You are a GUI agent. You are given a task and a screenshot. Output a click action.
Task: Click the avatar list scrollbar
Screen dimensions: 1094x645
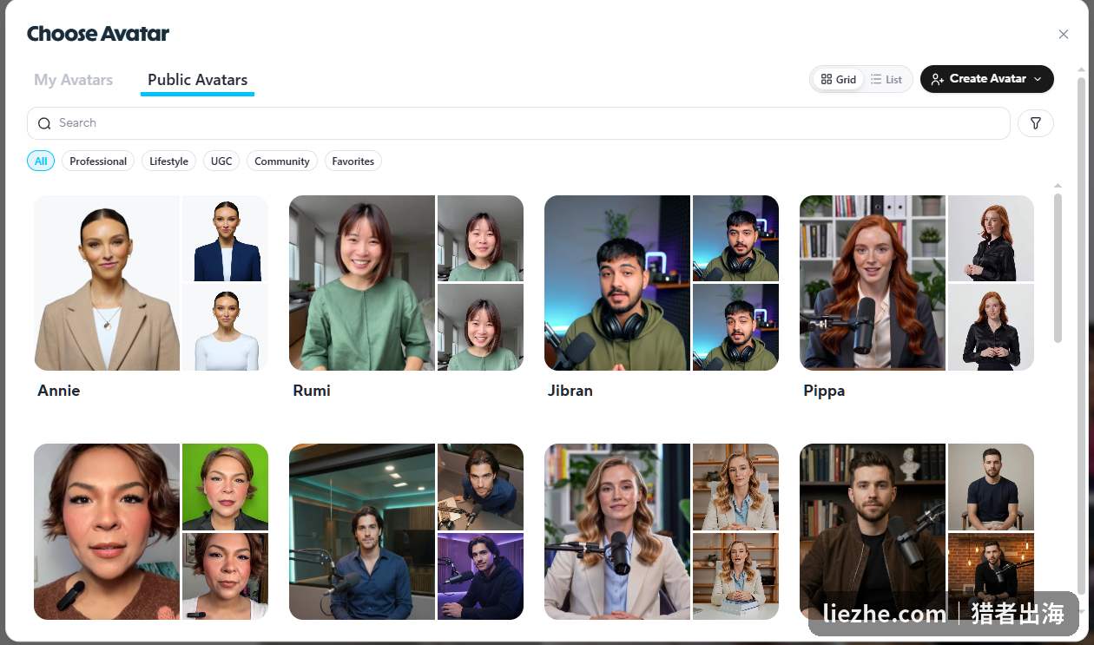tap(1058, 267)
